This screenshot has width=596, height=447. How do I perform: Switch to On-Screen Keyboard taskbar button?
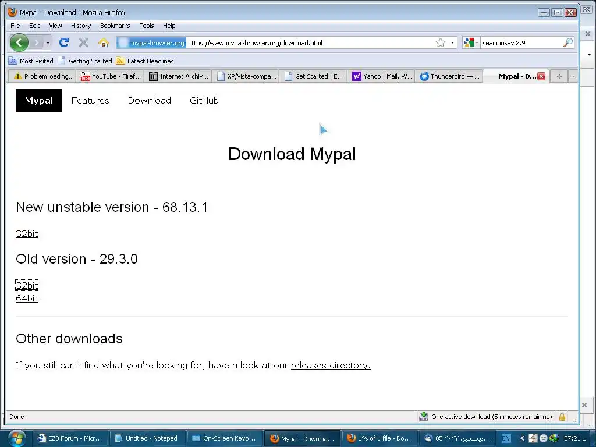tap(224, 438)
